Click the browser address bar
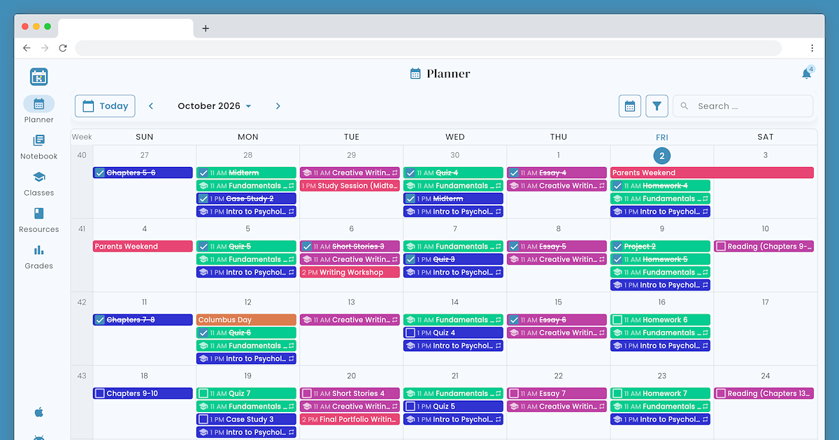839x440 pixels. [x=428, y=48]
